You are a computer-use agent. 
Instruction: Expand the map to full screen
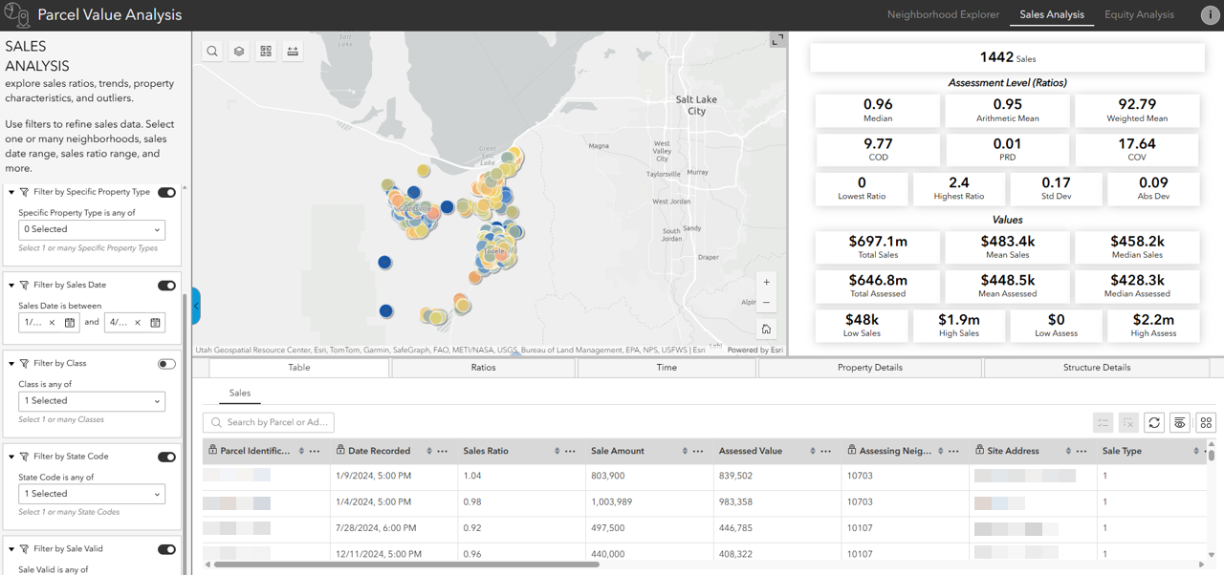[x=776, y=40]
